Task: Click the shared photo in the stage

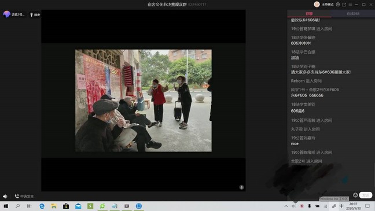Action: pos(144,101)
